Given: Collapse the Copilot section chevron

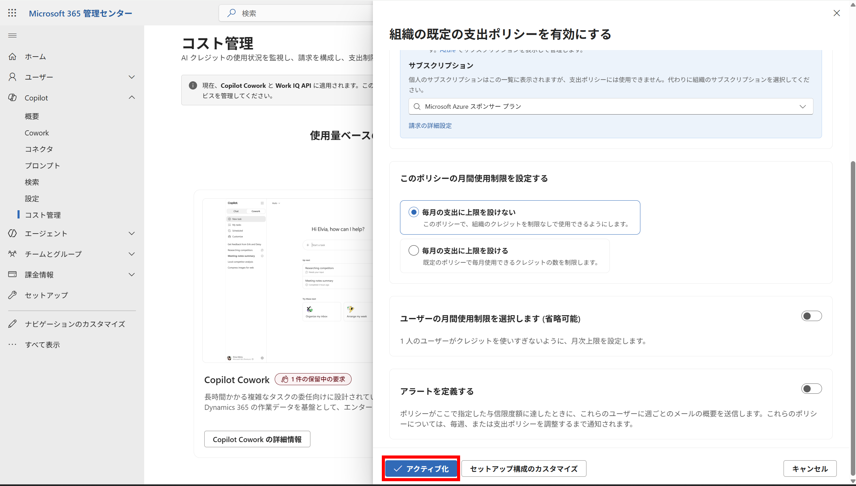Looking at the screenshot, I should pos(132,97).
